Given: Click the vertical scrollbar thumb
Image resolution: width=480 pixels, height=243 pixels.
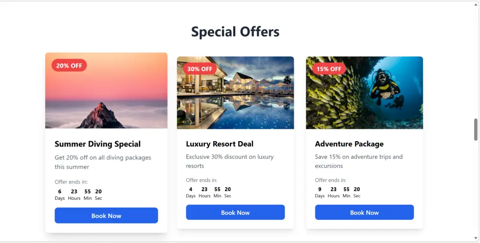Looking at the screenshot, I should tap(476, 129).
